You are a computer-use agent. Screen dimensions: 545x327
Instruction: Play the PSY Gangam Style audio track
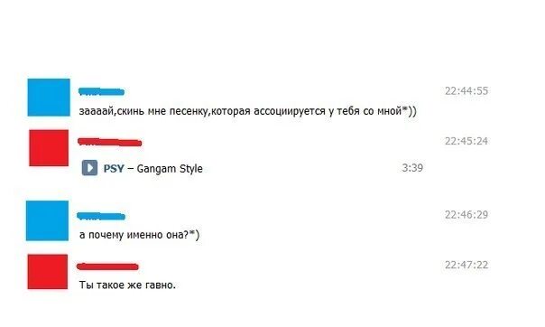89,168
